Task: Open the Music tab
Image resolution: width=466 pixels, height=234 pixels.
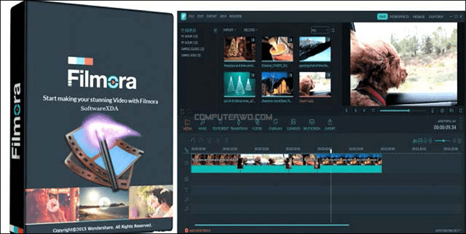Action: [203, 124]
